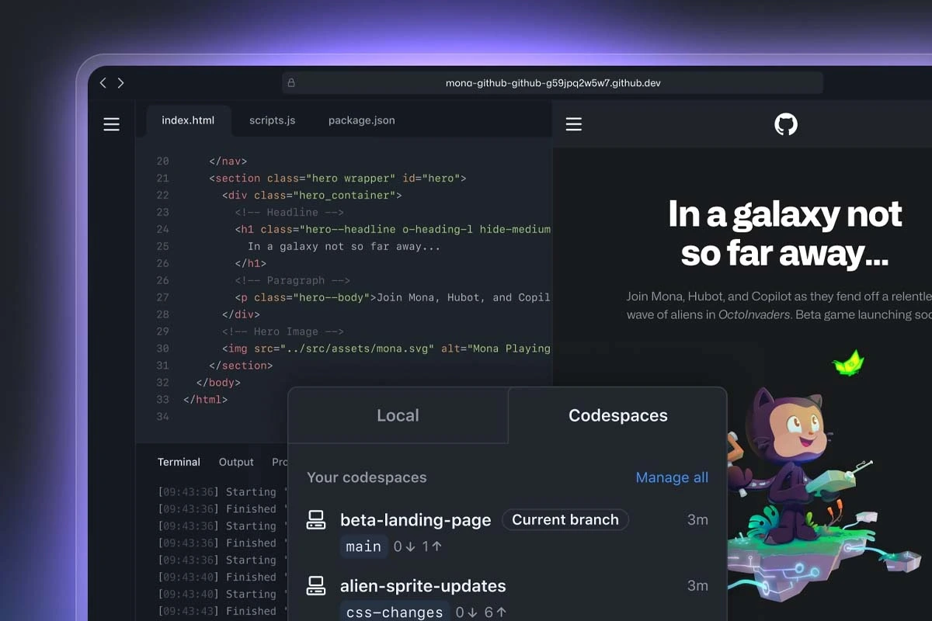This screenshot has width=932, height=621.
Task: Click line number 24 in the editor
Action: point(162,229)
